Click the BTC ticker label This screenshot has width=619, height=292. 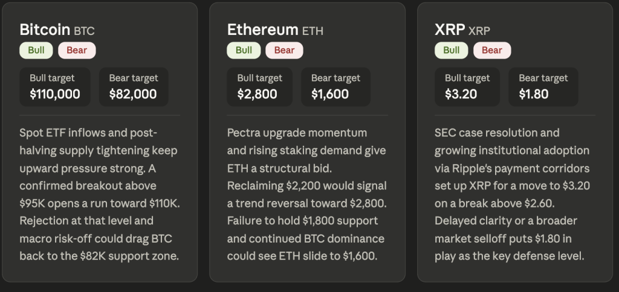[85, 31]
